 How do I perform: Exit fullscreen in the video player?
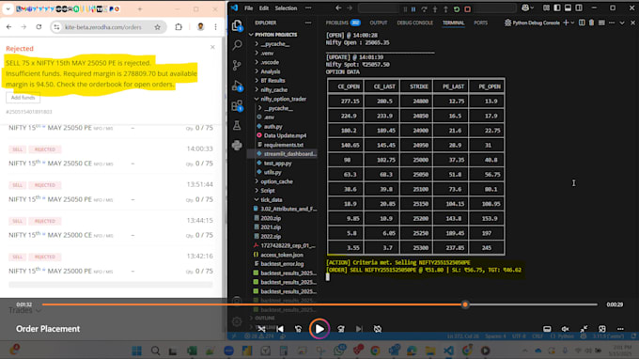pos(584,329)
